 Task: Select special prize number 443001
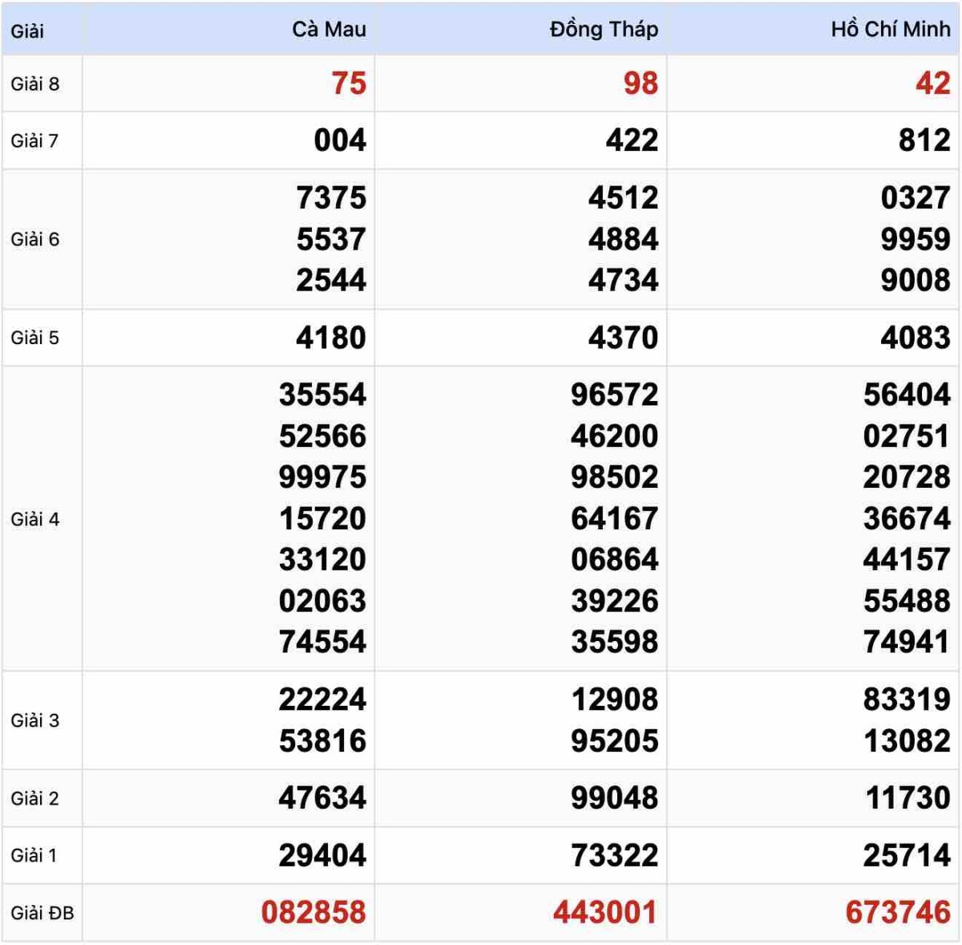(x=605, y=913)
